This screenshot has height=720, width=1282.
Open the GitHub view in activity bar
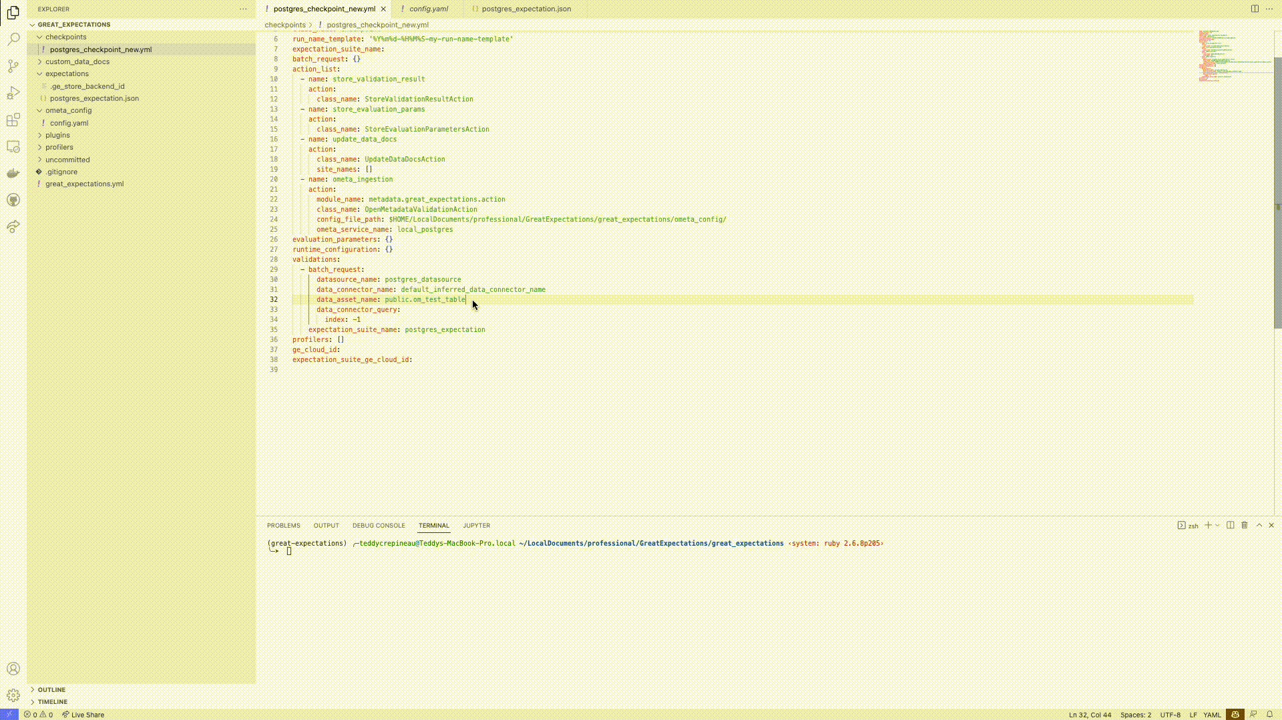point(13,200)
